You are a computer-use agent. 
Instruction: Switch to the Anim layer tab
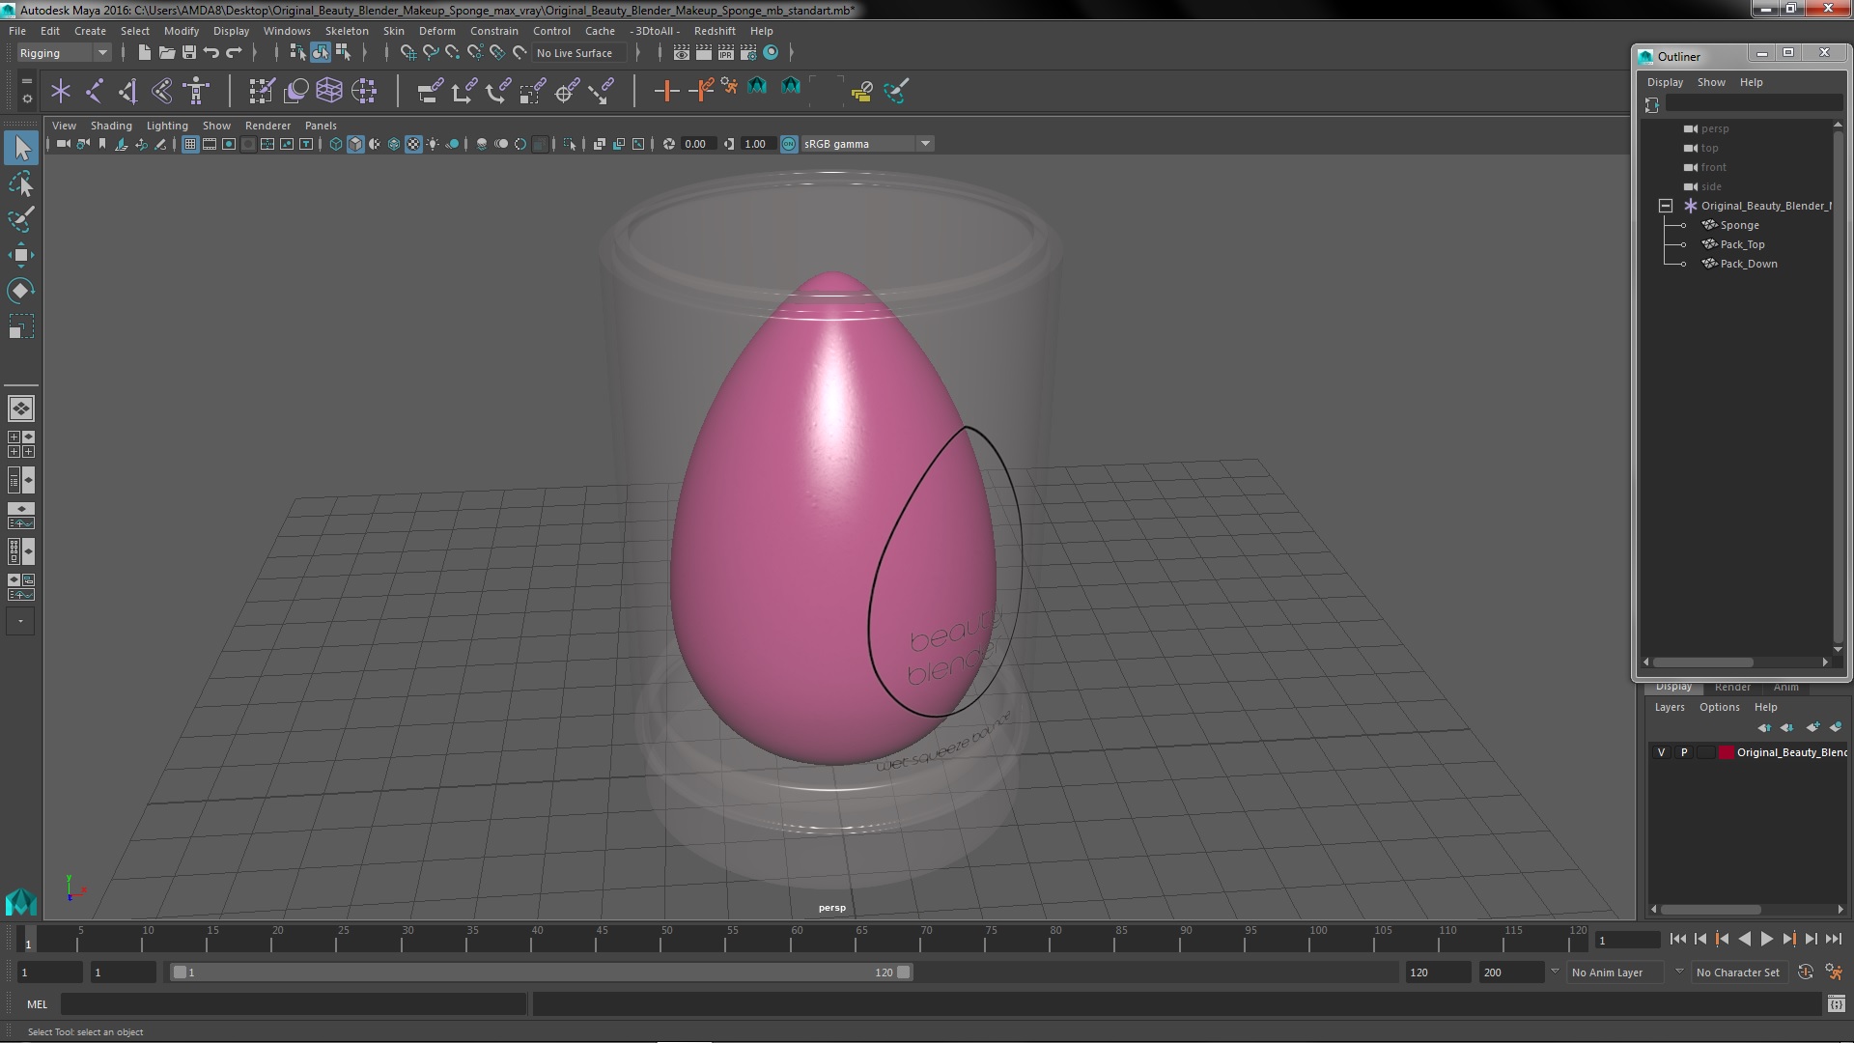(x=1785, y=687)
